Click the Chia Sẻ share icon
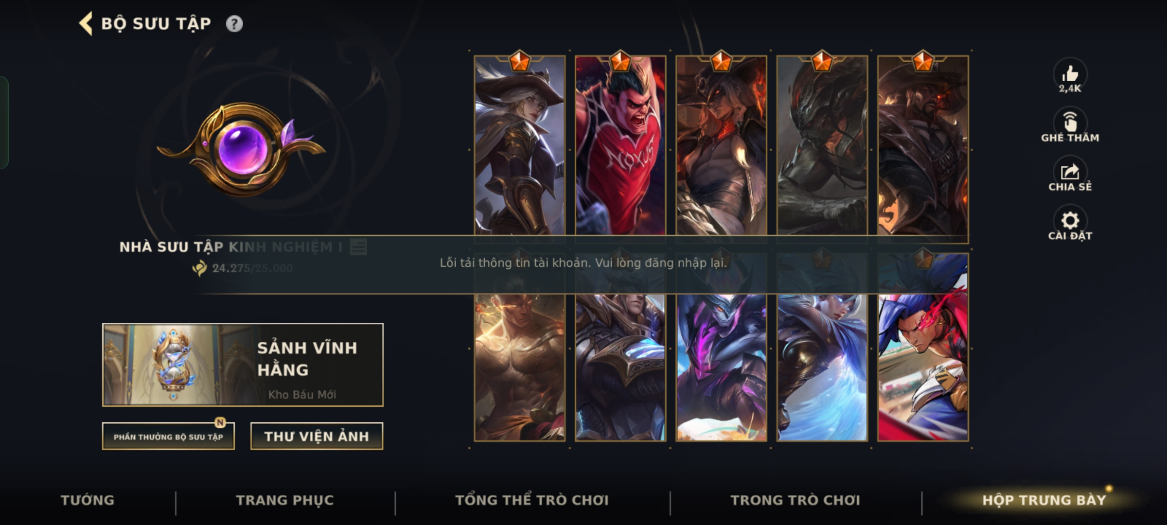Viewport: 1167px width, 525px height. coord(1070,171)
